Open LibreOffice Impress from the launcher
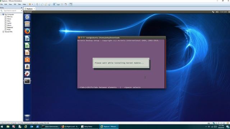This screenshot has height=129, width=230. (x=27, y=53)
